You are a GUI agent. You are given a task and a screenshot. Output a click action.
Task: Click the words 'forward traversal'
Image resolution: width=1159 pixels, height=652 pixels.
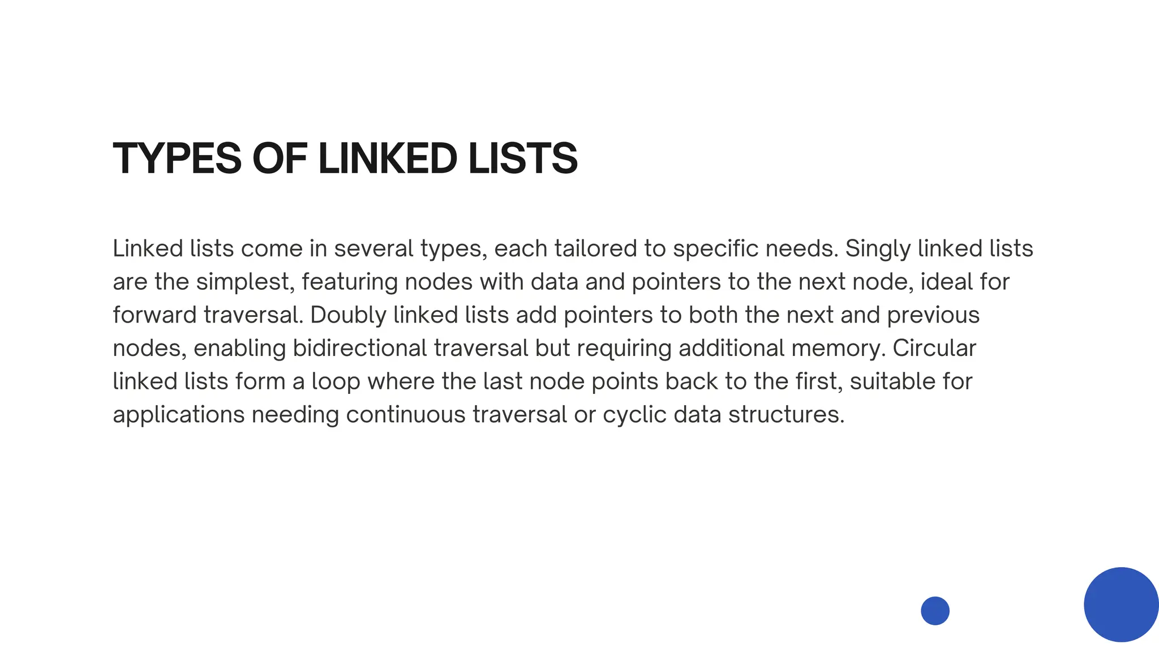(x=205, y=315)
